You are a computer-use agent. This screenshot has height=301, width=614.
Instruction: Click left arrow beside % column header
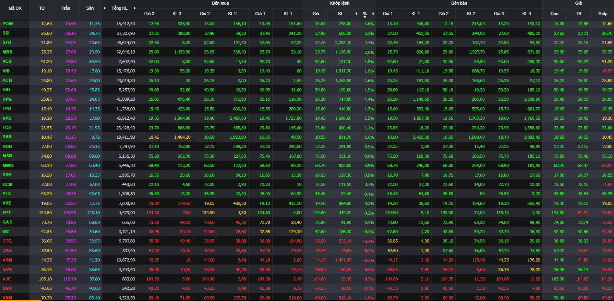[356, 14]
